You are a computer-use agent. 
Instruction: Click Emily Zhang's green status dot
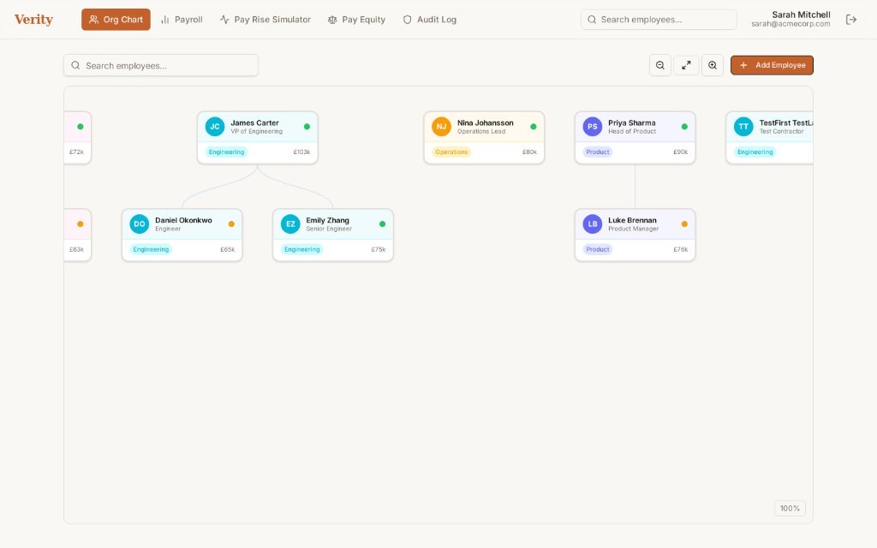click(x=382, y=223)
